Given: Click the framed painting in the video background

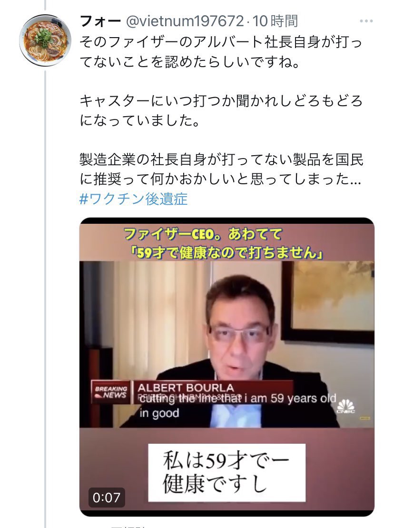Looking at the screenshot, I should tap(328, 301).
